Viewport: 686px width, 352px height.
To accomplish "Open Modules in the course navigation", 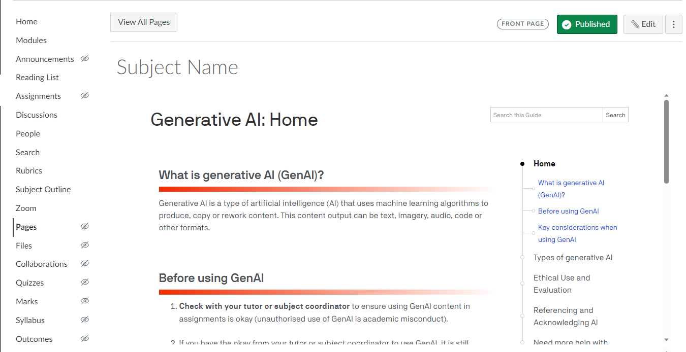I will click(31, 40).
